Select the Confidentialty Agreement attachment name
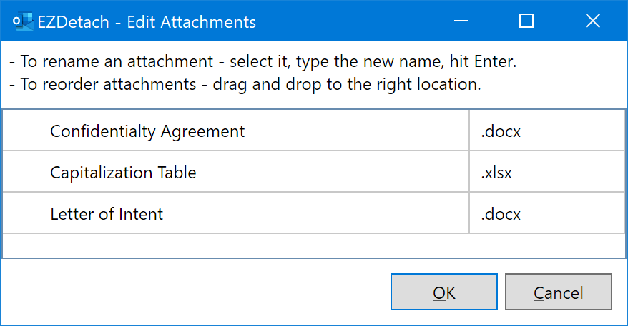The width and height of the screenshot is (628, 326). point(147,131)
